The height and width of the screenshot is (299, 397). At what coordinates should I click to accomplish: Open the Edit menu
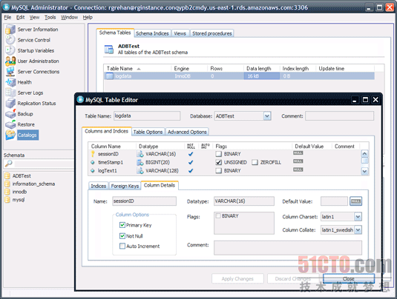20,18
